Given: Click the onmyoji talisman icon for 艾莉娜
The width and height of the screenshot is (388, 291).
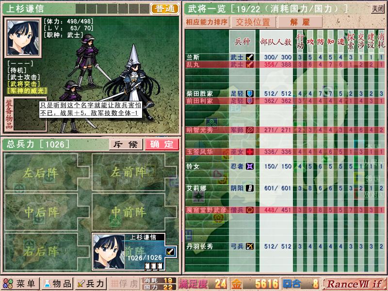Looking at the screenshot, I should point(250,188).
